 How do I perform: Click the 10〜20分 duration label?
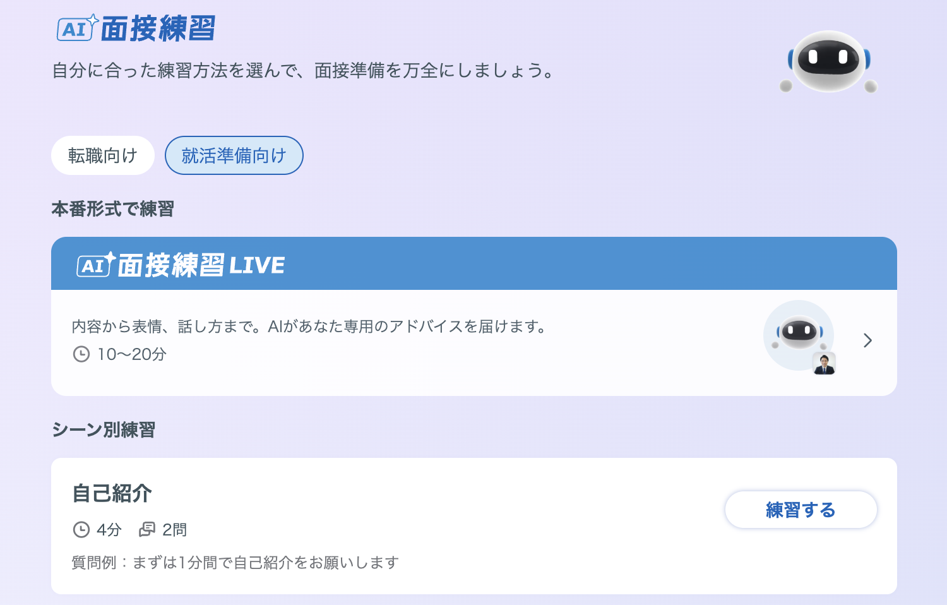click(132, 354)
